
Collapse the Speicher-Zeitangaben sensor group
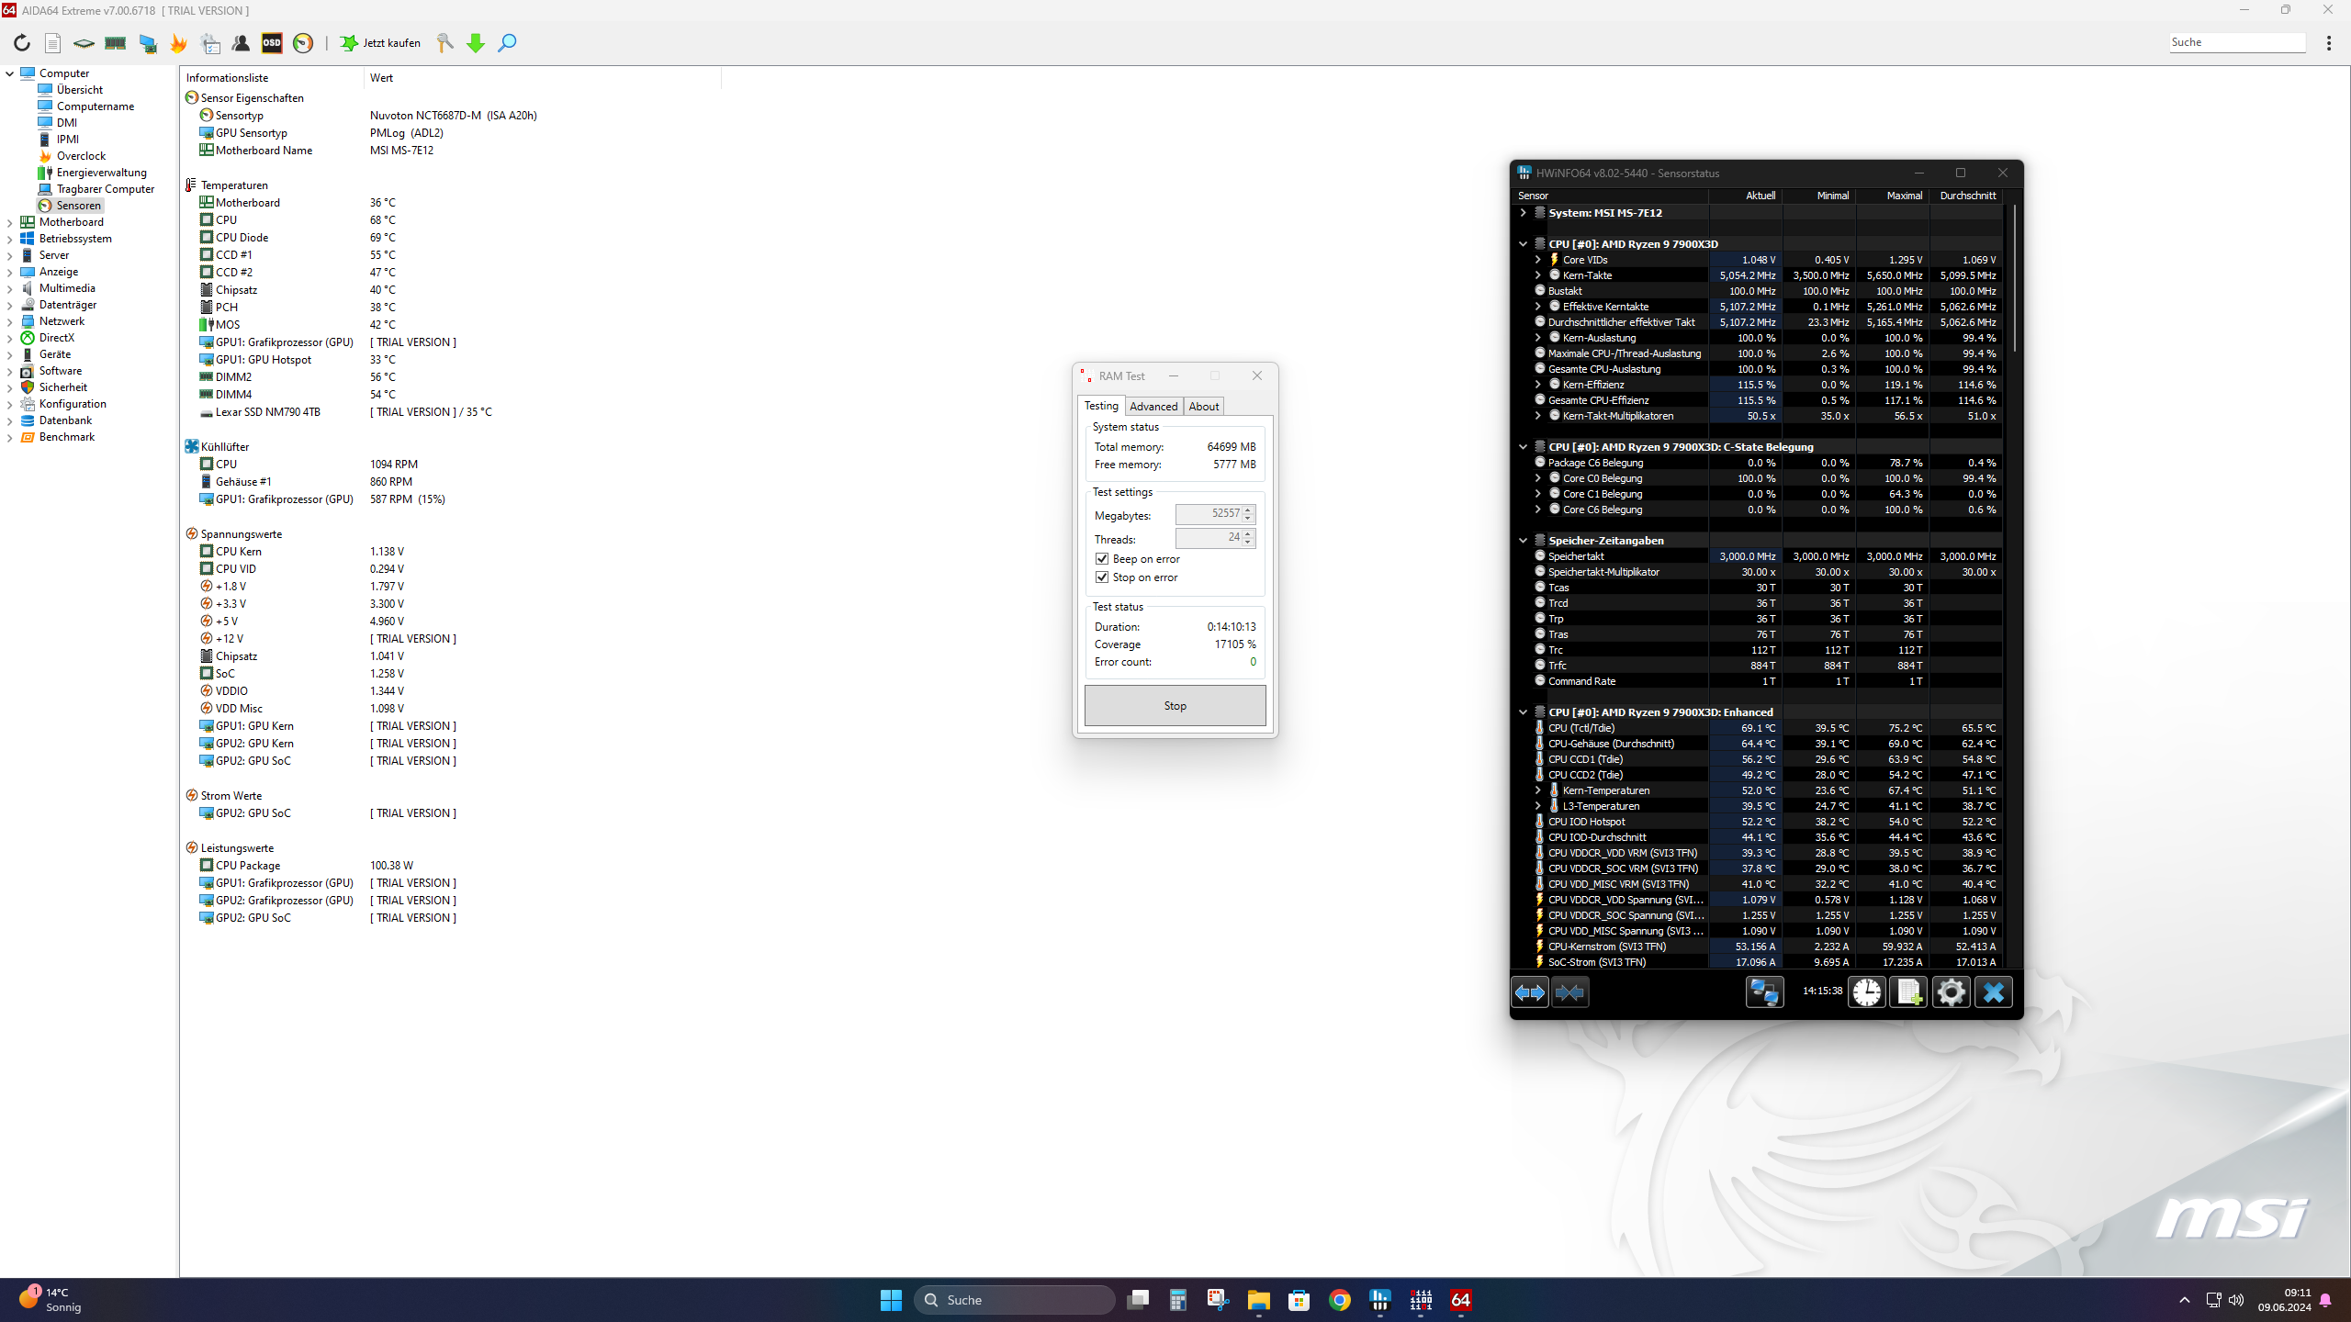pyautogui.click(x=1523, y=541)
